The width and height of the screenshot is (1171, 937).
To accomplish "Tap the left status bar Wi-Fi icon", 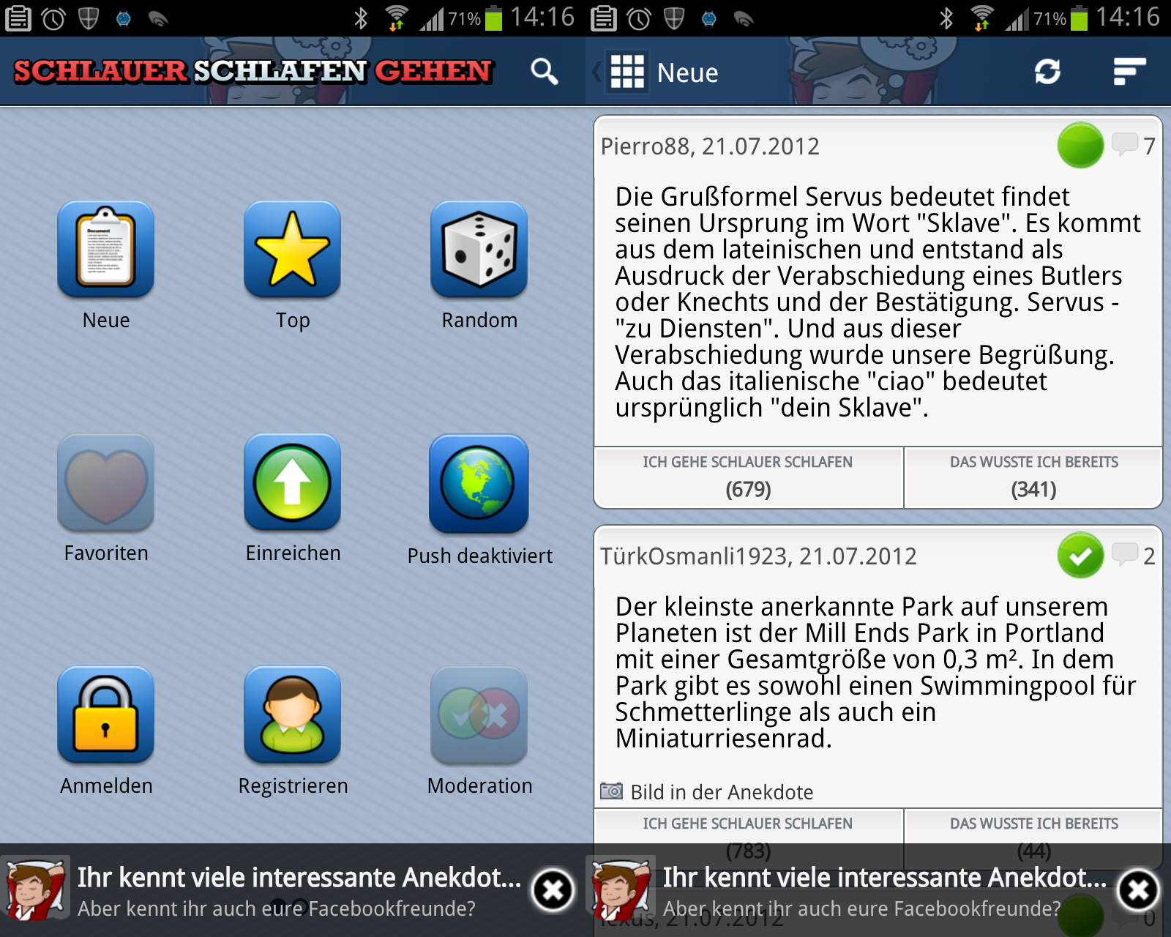I will [397, 18].
